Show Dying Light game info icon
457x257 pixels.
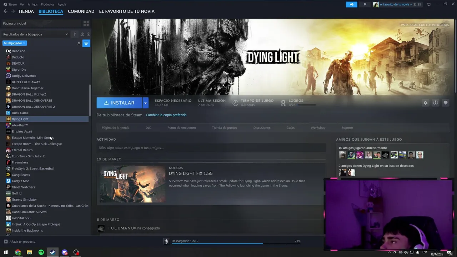click(435, 103)
